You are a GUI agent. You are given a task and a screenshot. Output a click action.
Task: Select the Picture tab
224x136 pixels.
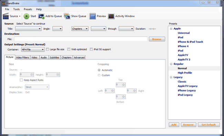click(10, 57)
